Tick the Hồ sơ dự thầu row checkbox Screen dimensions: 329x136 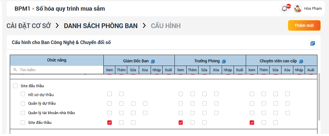click(x=23, y=94)
